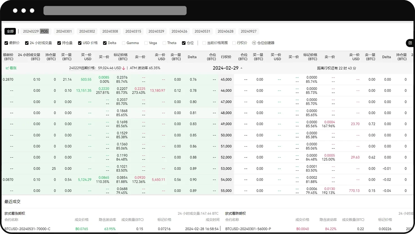Click the browser address bar
This screenshot has height=234, width=415.
[x=115, y=11]
